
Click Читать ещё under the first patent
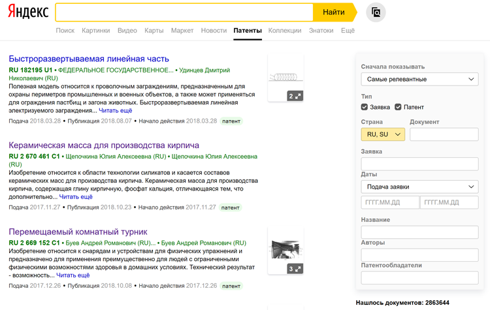click(115, 110)
